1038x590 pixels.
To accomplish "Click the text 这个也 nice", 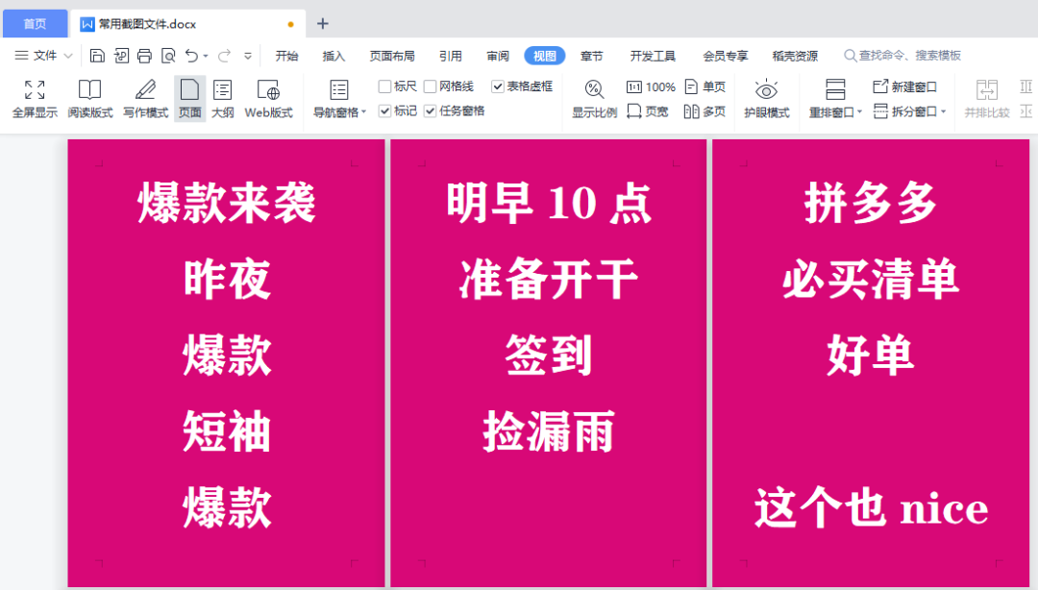I will tap(871, 508).
